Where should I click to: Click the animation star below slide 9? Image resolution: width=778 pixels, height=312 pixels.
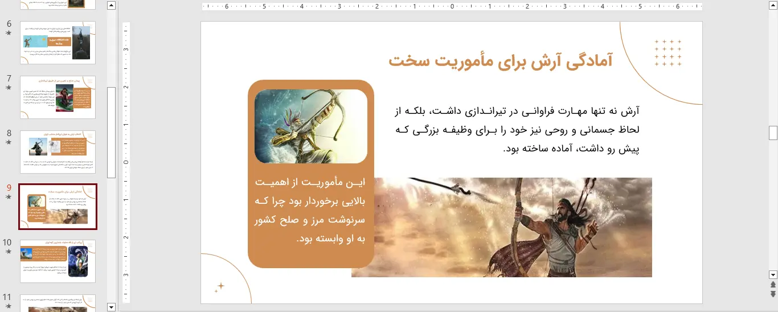coord(8,197)
